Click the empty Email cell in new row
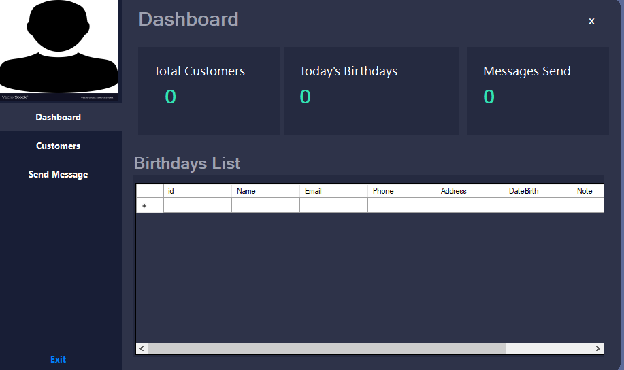Screen dimensions: 624x370 point(333,205)
